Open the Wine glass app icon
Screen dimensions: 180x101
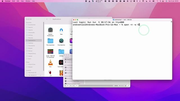(50, 73)
